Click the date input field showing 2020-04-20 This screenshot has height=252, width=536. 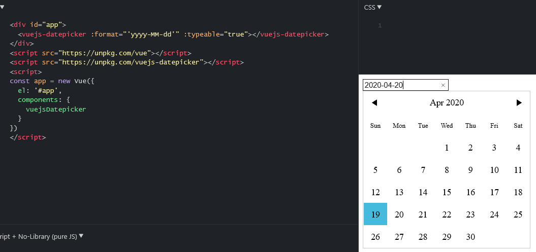(405, 85)
